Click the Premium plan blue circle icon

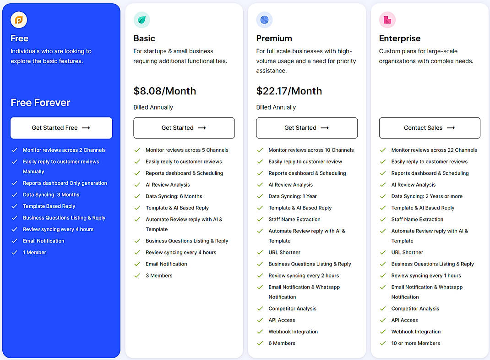coord(264,20)
